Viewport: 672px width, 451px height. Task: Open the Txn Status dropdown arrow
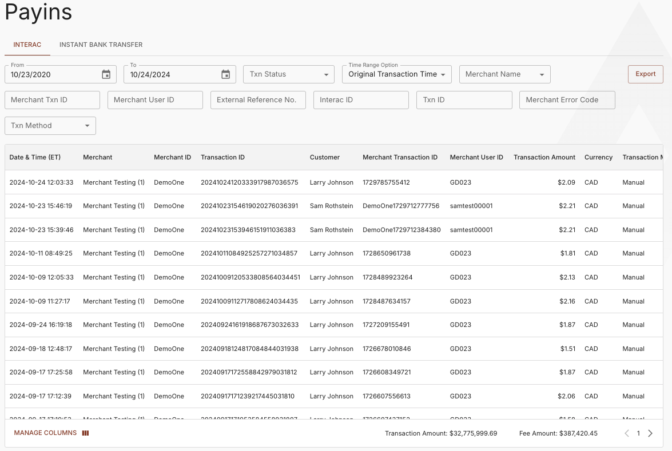click(x=328, y=74)
